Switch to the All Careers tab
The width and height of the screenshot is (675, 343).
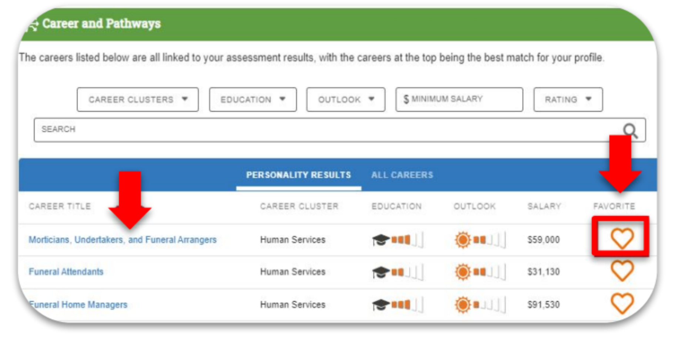[402, 175]
